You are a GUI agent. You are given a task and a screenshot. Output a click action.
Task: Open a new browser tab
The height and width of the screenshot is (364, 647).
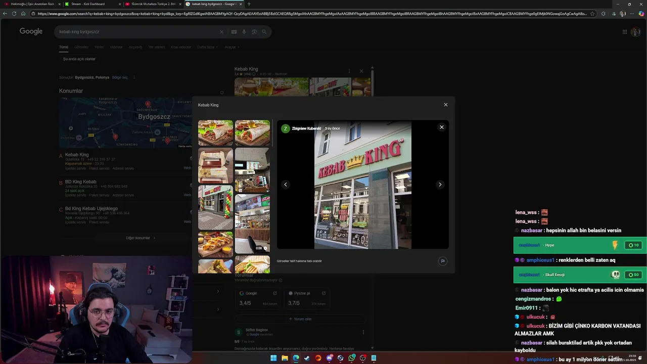coord(249,4)
